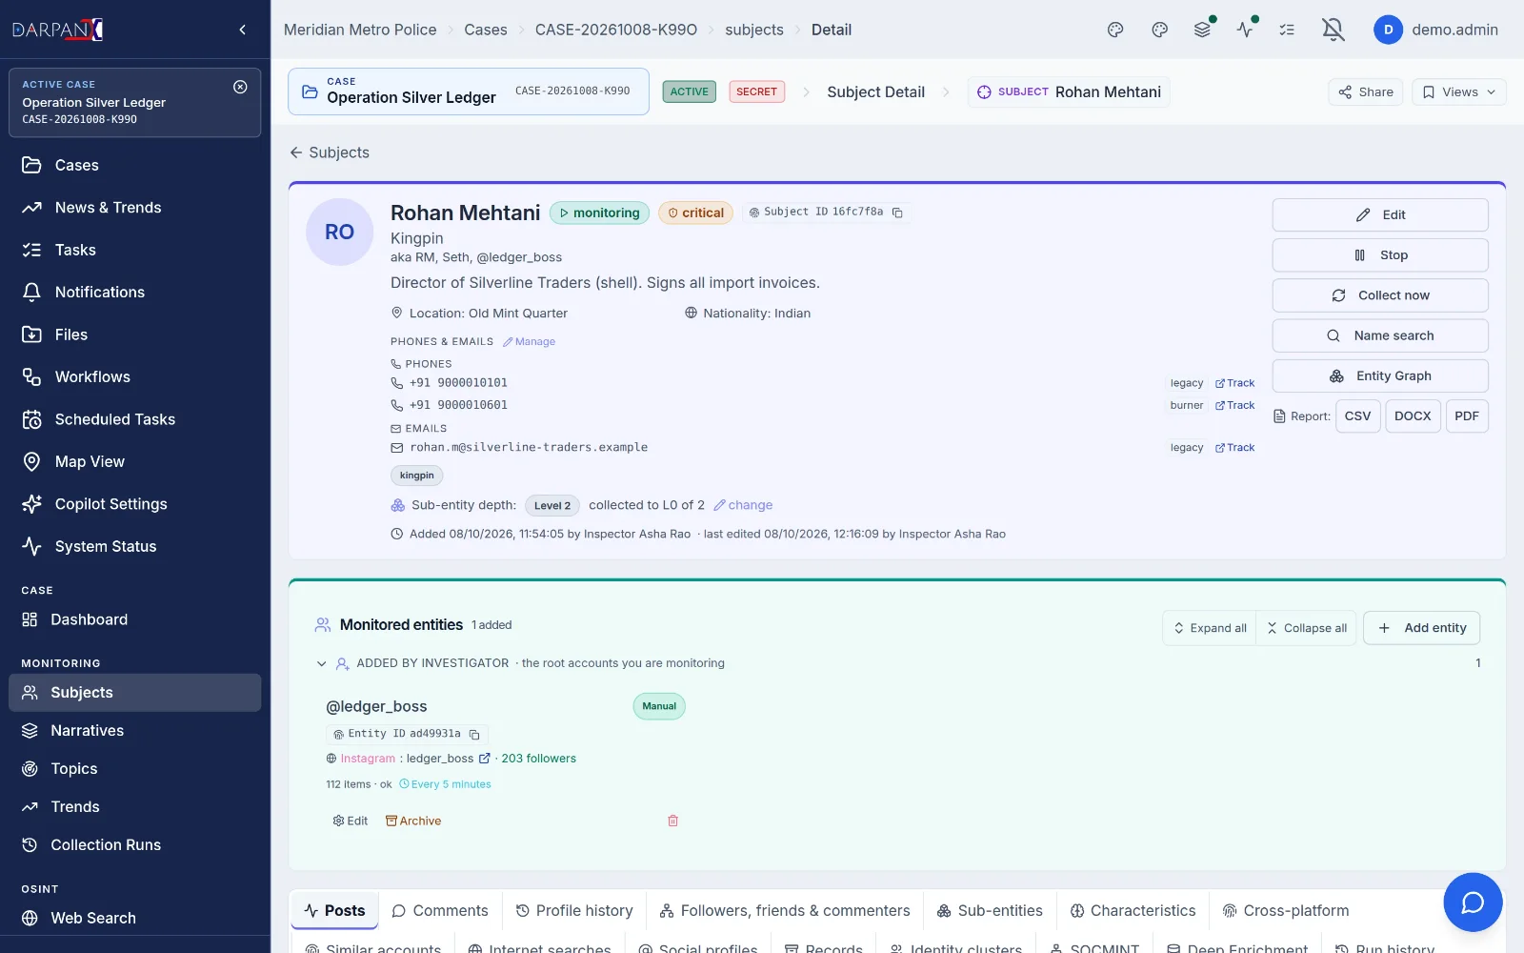Switch to Followers, friends & commenters tab
The image size is (1524, 953).
[x=785, y=911]
